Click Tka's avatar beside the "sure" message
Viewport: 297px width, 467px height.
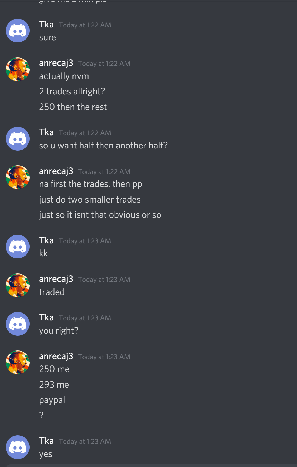tap(18, 31)
